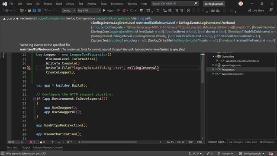This screenshot has width=277, height=156.
Task: Open the Tools menu
Action: pyautogui.click(x=103, y=3)
